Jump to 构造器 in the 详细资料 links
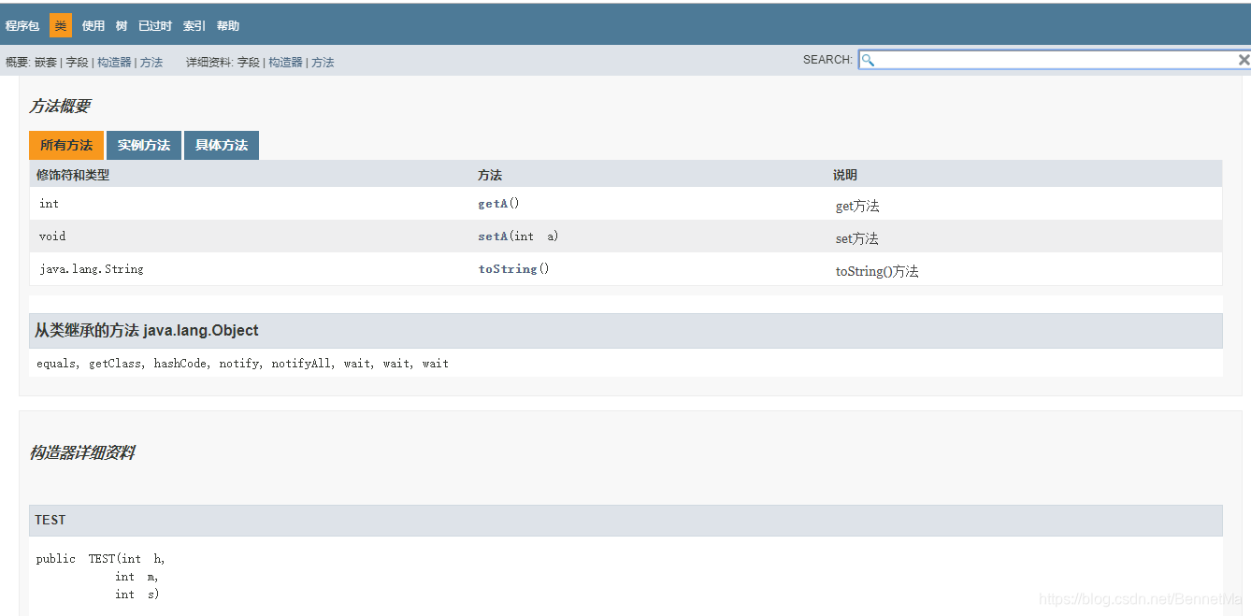Image resolution: width=1251 pixels, height=616 pixels. point(285,62)
